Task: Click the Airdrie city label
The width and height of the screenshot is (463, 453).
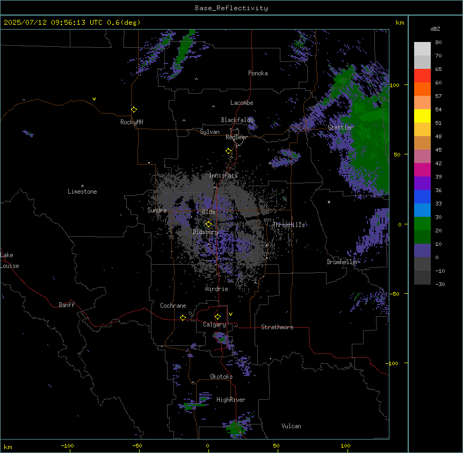Action: (x=216, y=289)
